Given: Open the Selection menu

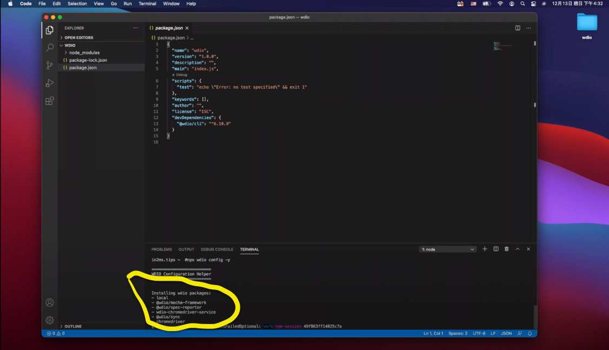Looking at the screenshot, I should (77, 3).
